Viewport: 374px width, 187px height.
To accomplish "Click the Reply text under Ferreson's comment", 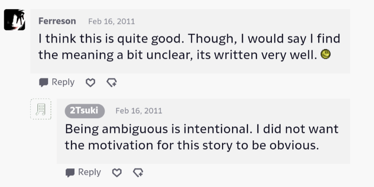I will [63, 82].
